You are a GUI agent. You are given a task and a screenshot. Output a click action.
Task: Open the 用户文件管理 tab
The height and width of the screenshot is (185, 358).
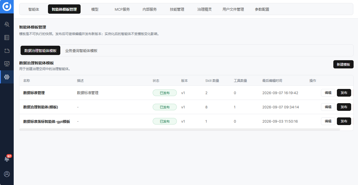point(233,9)
